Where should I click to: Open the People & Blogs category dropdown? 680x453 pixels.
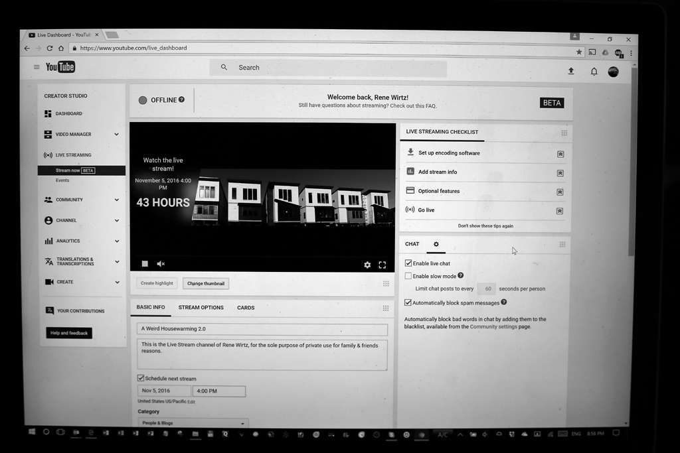point(193,422)
